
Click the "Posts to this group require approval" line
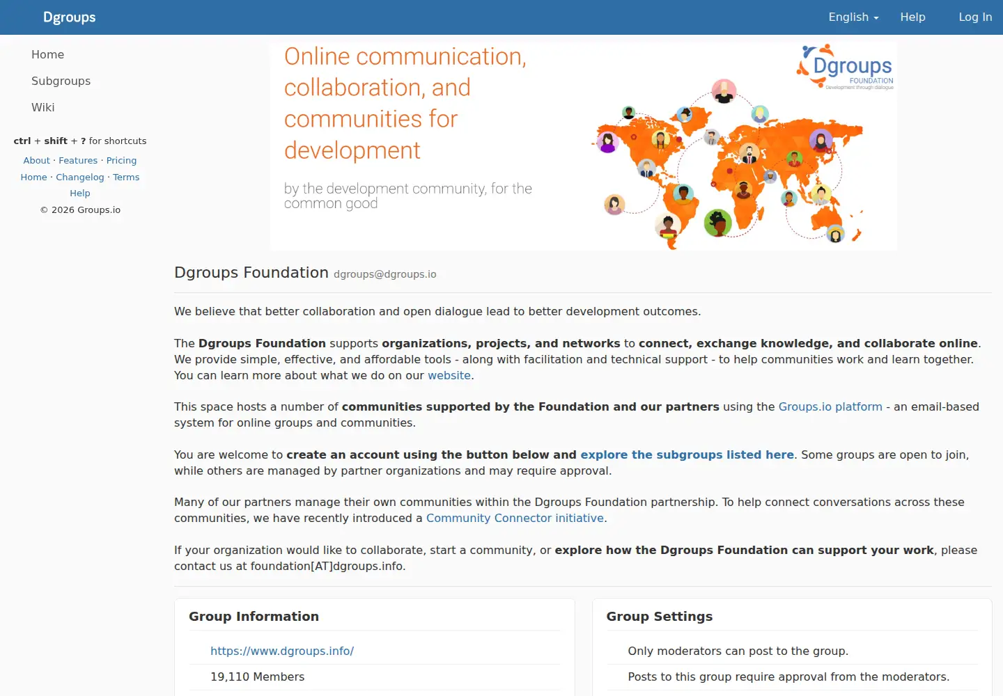tap(788, 677)
